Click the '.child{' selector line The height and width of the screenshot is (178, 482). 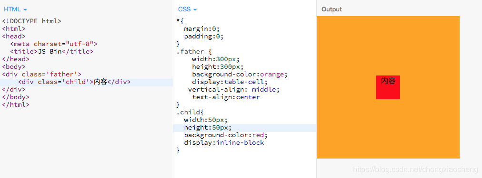[x=190, y=112]
